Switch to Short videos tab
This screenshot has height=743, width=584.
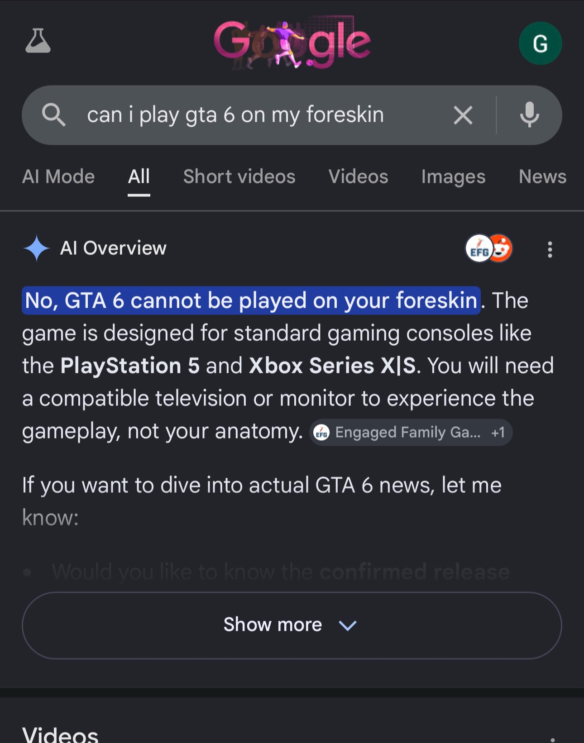click(239, 176)
